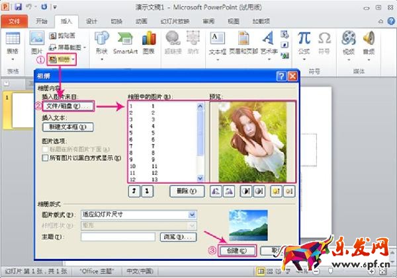Image resolution: width=397 pixels, height=278 pixels.
Task: Open the 图片版式 layout dropdown
Action: (x=192, y=215)
